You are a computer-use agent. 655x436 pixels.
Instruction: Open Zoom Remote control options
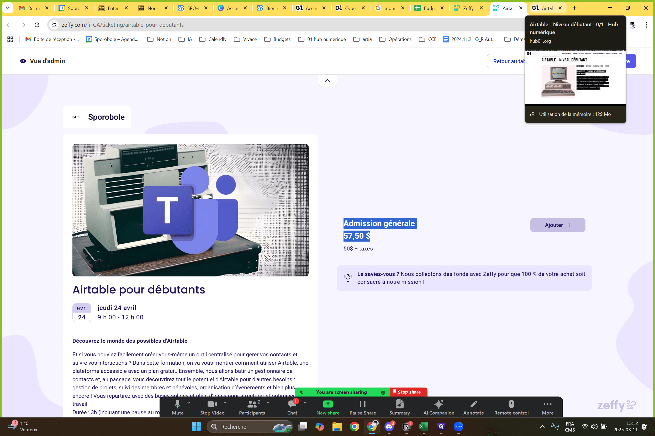[511, 407]
